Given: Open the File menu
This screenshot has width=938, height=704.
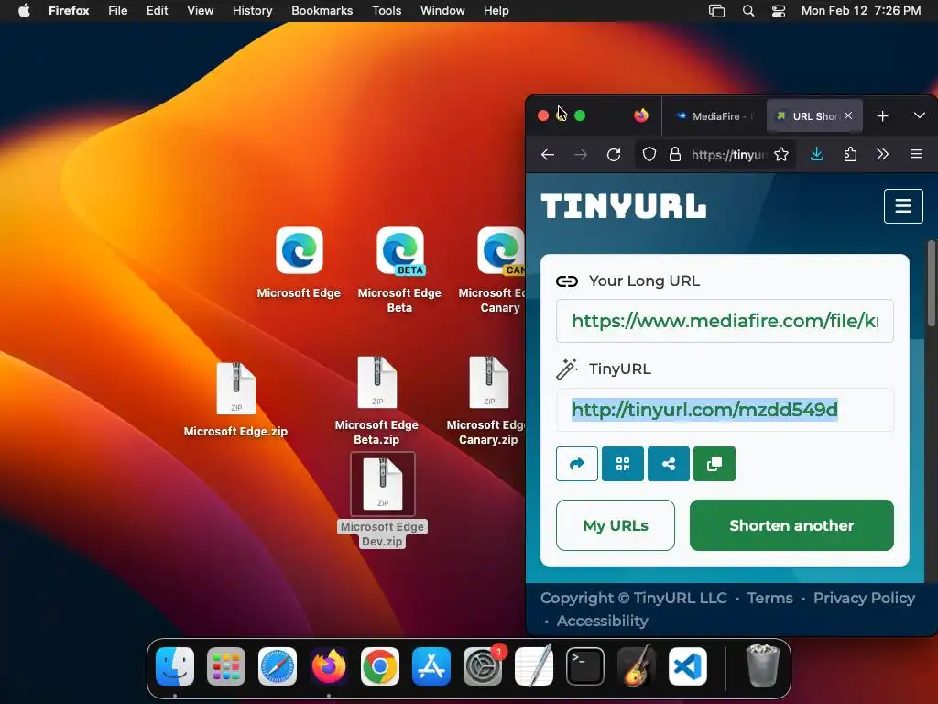Looking at the screenshot, I should [118, 11].
